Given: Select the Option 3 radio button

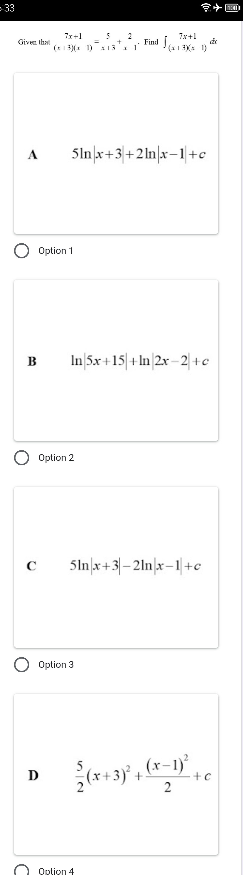Looking at the screenshot, I should (x=22, y=664).
